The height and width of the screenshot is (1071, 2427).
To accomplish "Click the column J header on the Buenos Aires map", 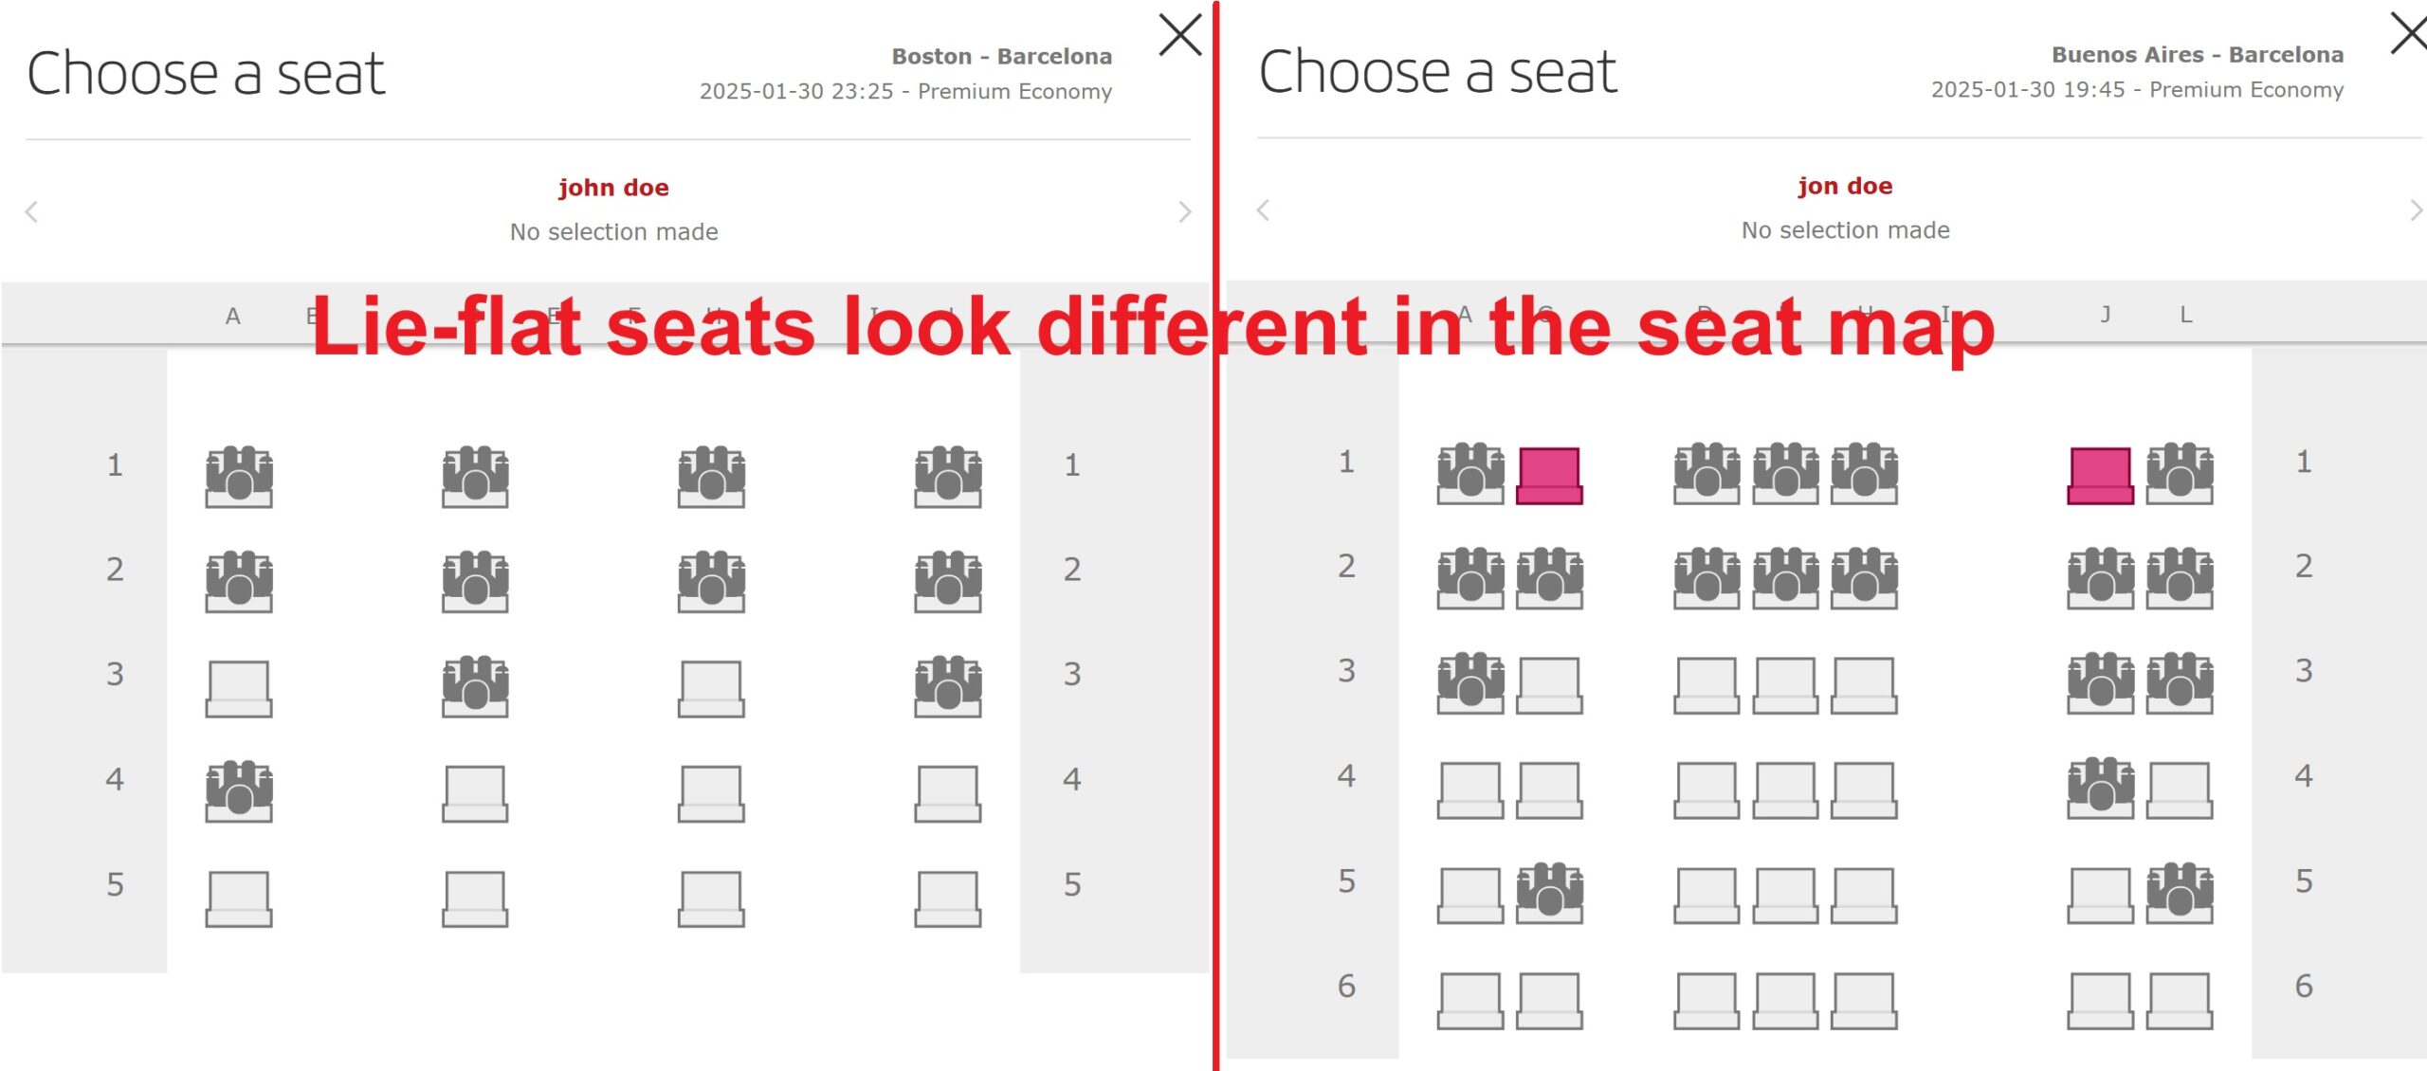I will (2105, 315).
